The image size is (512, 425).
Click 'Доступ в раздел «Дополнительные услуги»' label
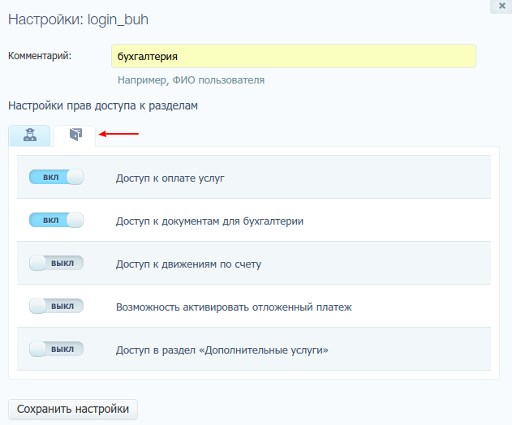tap(222, 350)
